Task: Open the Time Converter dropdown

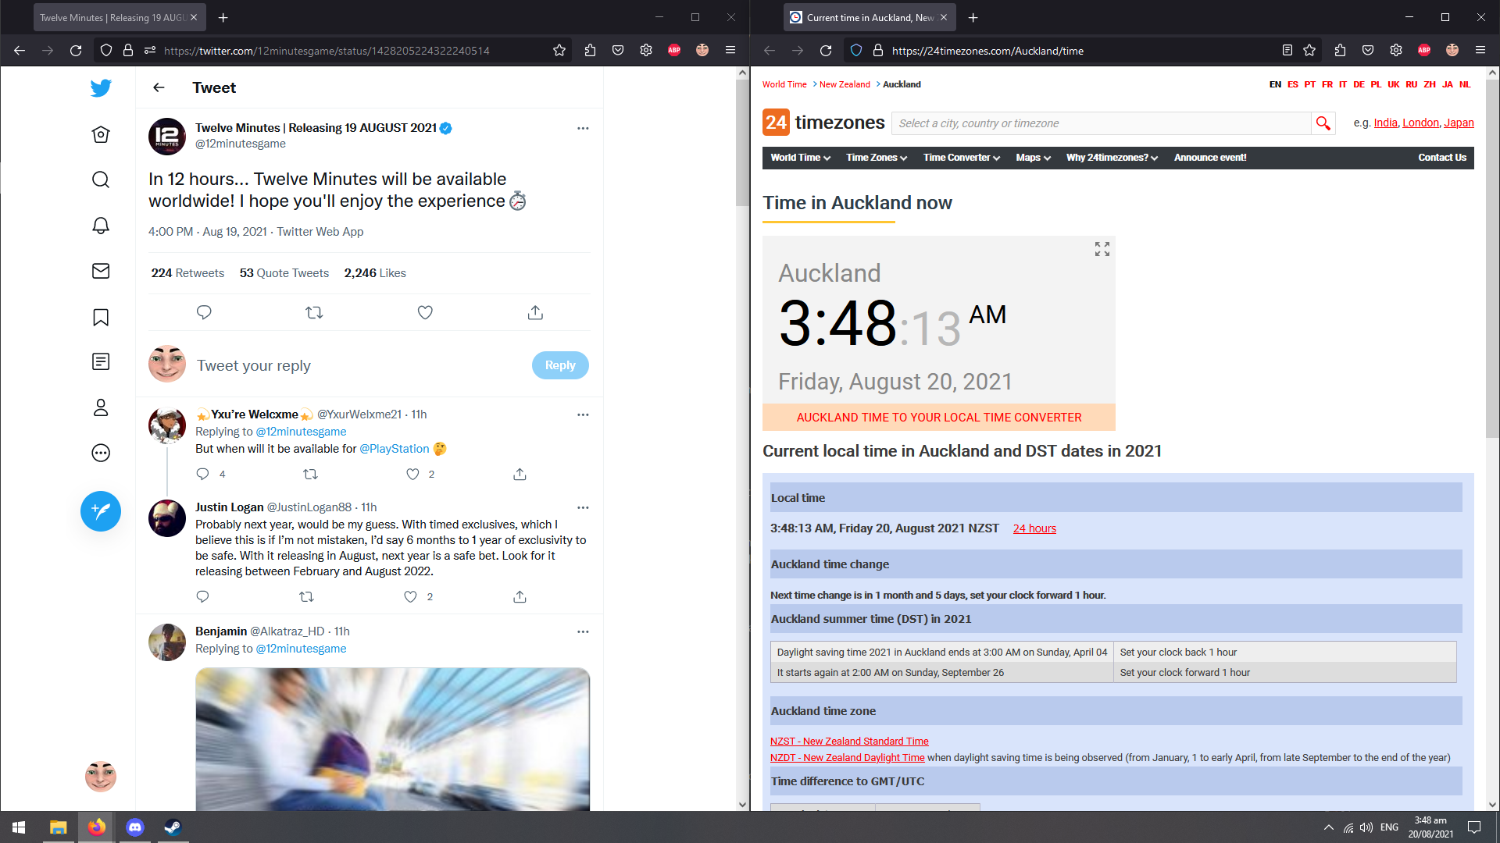Action: point(961,158)
